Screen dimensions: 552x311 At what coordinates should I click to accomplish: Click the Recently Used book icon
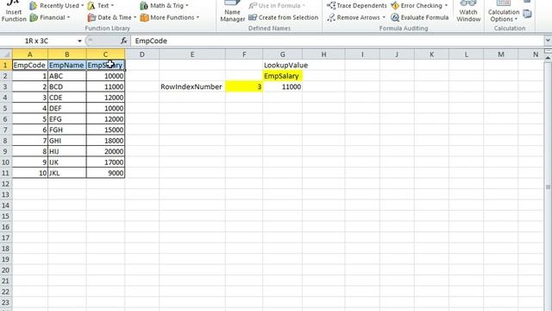point(34,6)
